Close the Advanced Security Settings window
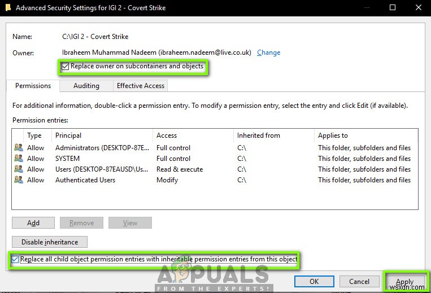The height and width of the screenshot is (293, 431). [419, 7]
